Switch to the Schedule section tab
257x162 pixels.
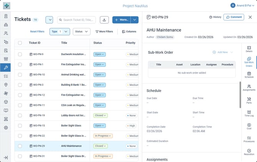[249, 75]
